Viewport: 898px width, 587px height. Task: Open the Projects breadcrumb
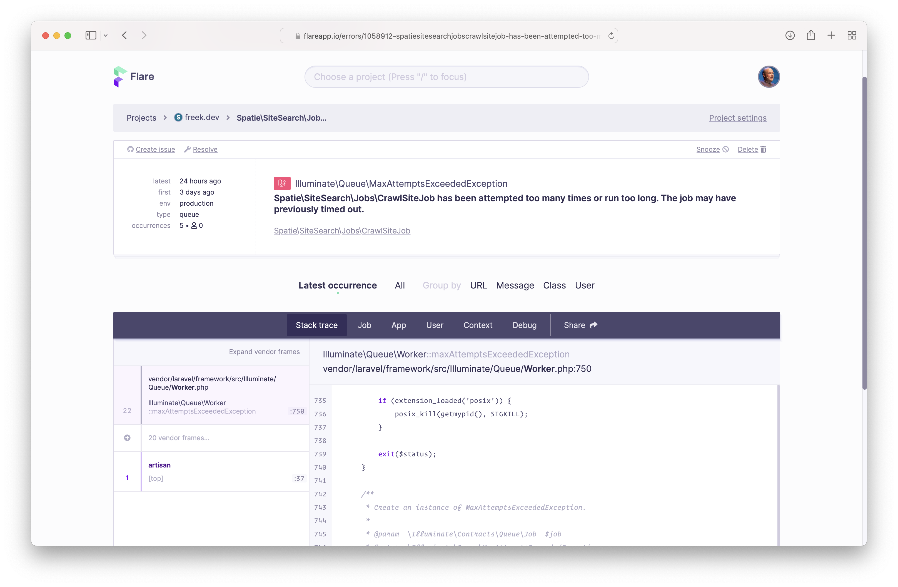141,118
